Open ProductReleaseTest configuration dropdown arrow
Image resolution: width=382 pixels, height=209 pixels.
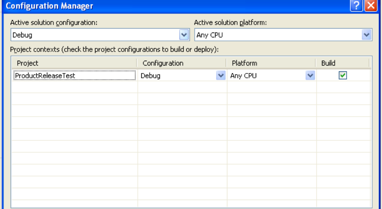coord(220,76)
